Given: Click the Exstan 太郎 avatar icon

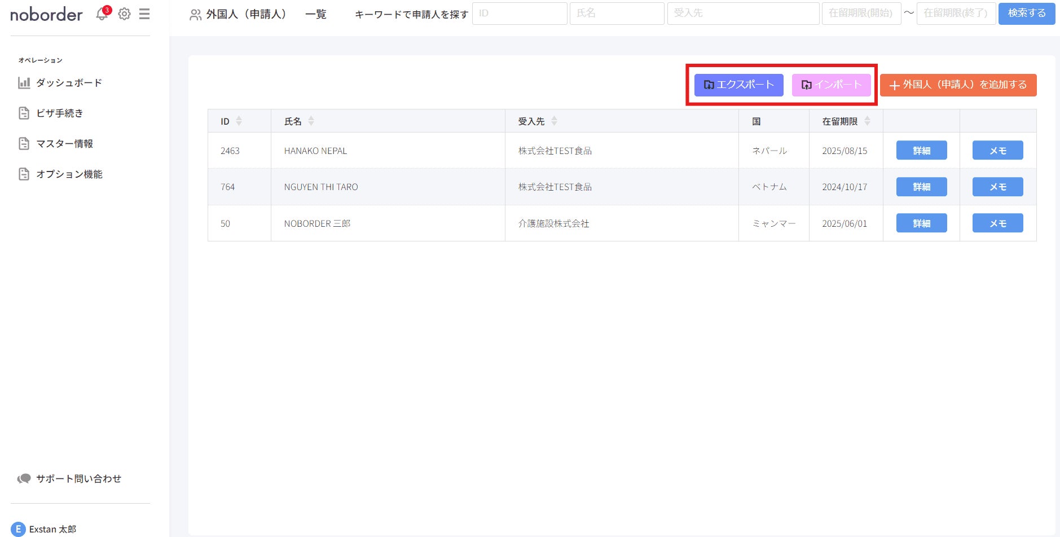Looking at the screenshot, I should click(18, 529).
